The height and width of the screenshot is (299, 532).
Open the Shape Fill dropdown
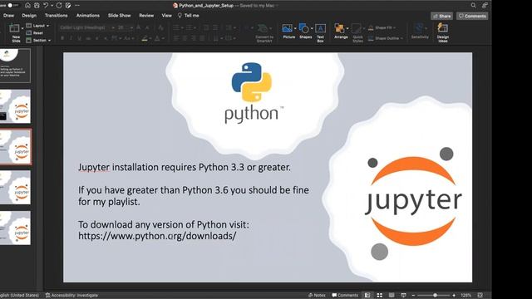pyautogui.click(x=382, y=27)
